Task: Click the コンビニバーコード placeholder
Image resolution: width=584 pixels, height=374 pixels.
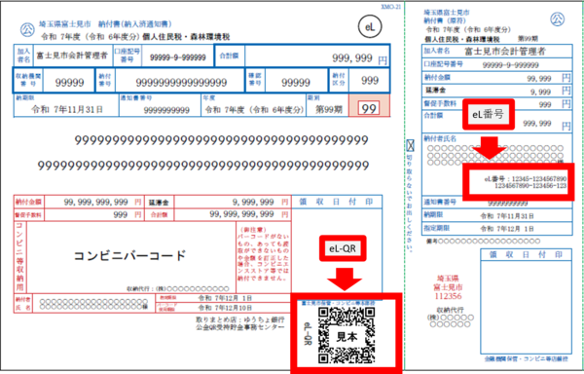Action: point(129,255)
